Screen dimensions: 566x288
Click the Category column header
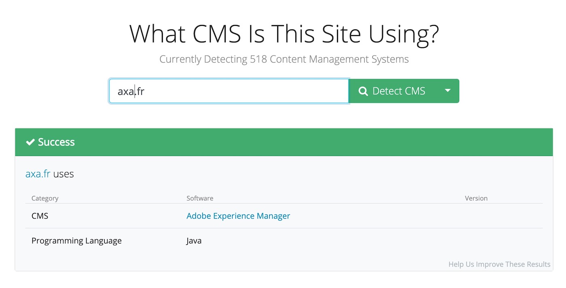[45, 198]
